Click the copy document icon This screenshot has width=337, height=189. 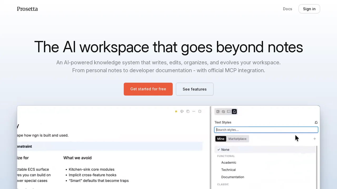[188, 112]
